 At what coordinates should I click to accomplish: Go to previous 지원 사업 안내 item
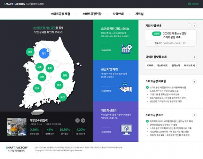[188, 25]
